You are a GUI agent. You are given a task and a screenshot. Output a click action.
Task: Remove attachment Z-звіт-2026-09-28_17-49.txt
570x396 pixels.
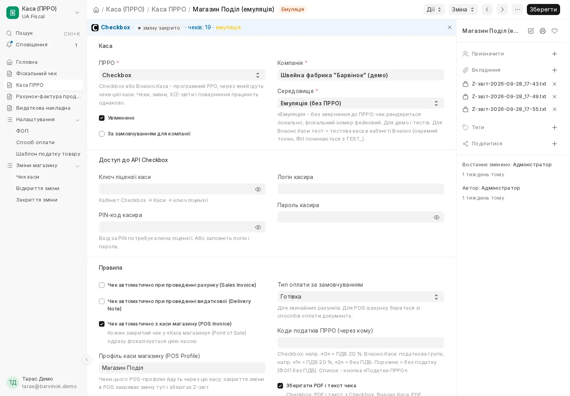pyautogui.click(x=555, y=97)
